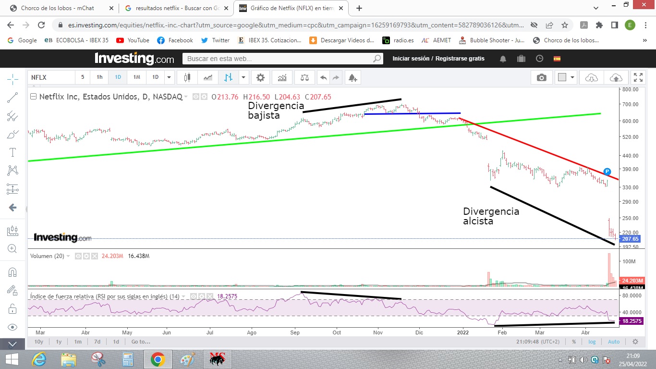Select the brush shapes tool
This screenshot has height=369, width=656.
point(12,134)
